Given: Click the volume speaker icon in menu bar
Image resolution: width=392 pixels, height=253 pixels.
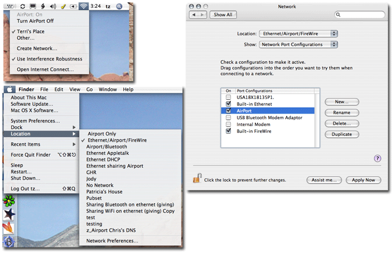Looking at the screenshot, I should point(52,6).
